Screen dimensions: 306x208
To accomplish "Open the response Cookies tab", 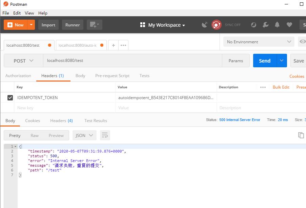I will (x=33, y=121).
